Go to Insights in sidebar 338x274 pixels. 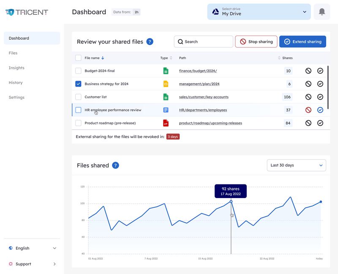(16, 68)
